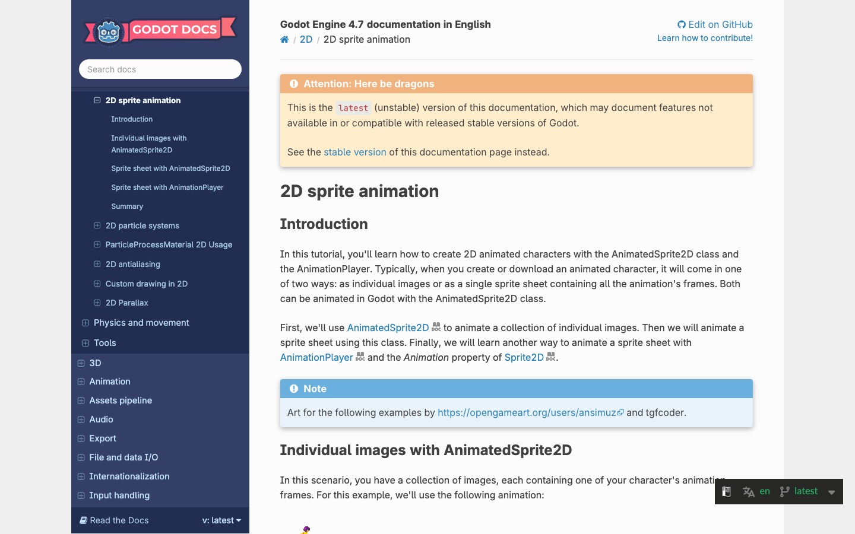The height and width of the screenshot is (534, 855).
Task: Open class reference icon beside AnimatedSprite2D link
Action: tap(436, 327)
